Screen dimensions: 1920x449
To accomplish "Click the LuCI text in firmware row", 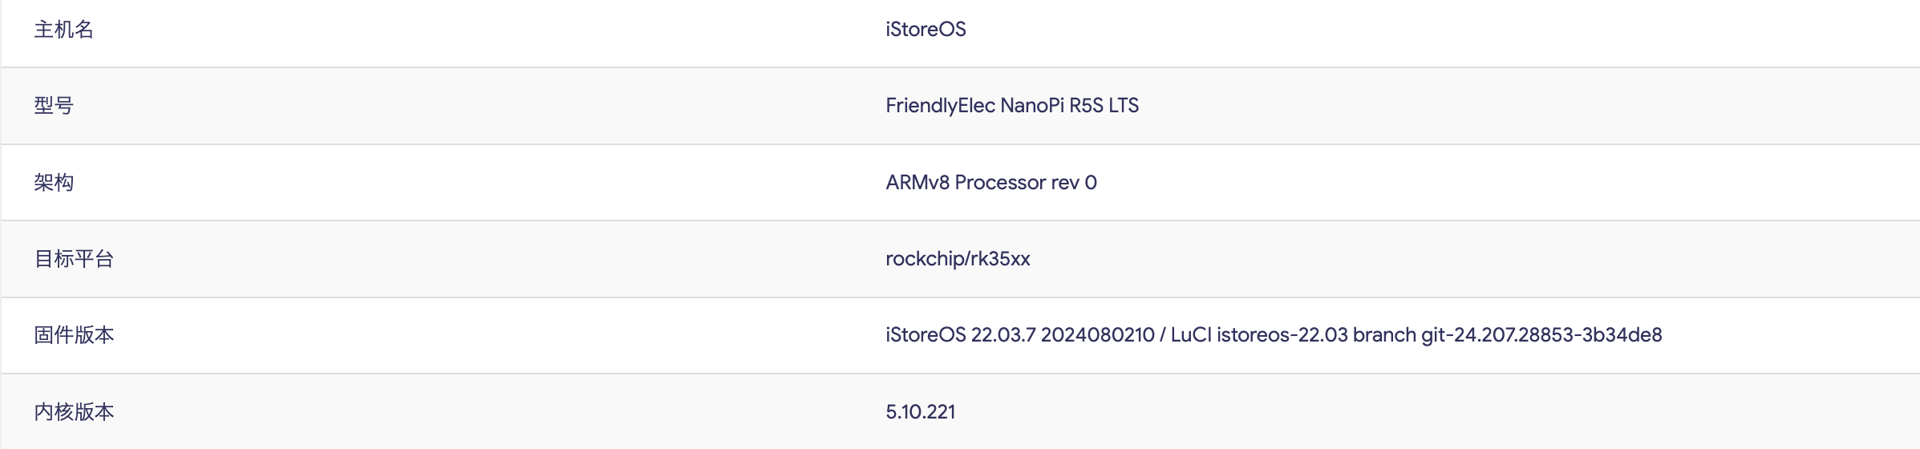I will [1191, 335].
